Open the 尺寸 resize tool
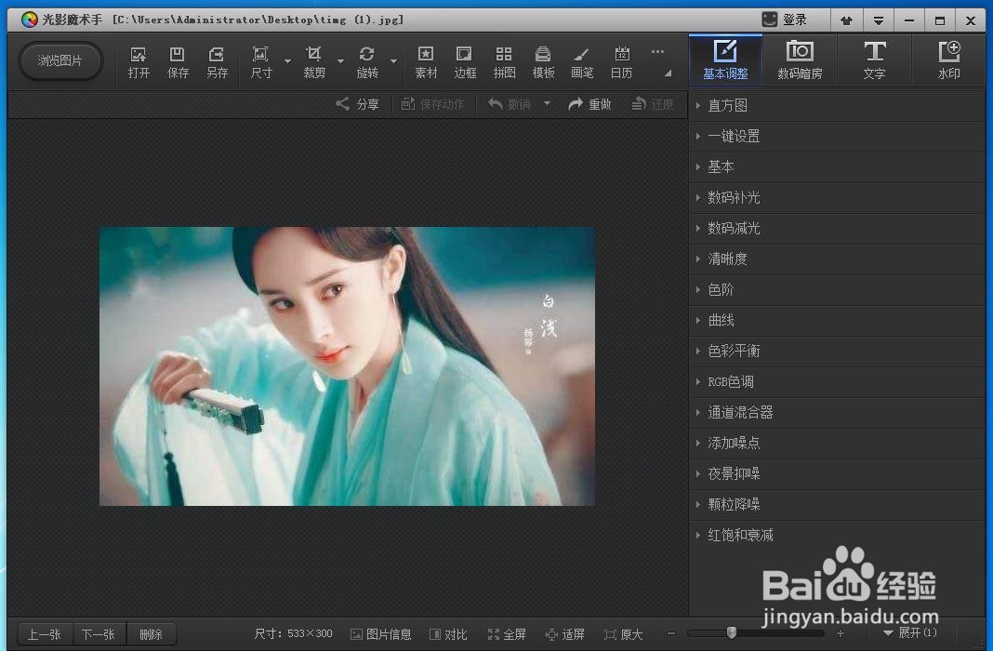 (x=261, y=62)
